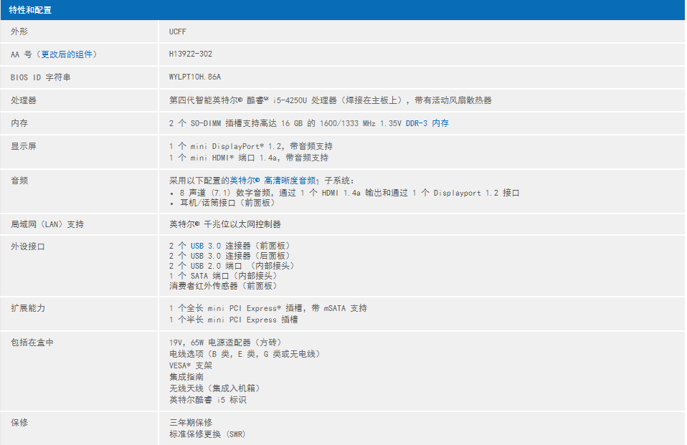687x445 pixels.
Task: Click the blue USB 3.0 link
Action: [206, 247]
